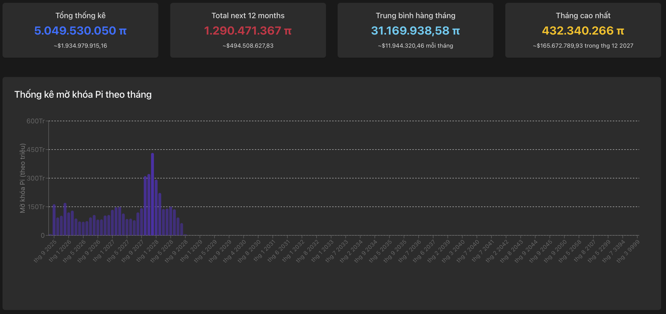Click x-axis label "thg 7 2033"
The image size is (666, 314).
click(337, 251)
